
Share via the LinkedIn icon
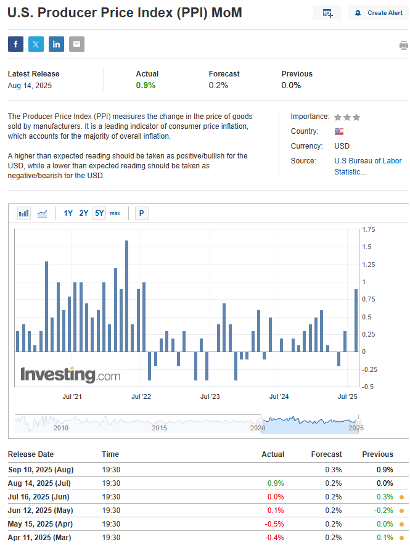click(x=57, y=44)
